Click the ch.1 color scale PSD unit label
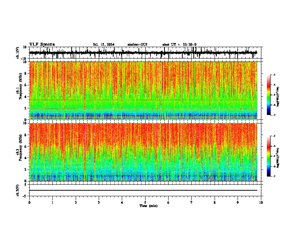The width and height of the screenshot is (294, 227). coord(278,96)
